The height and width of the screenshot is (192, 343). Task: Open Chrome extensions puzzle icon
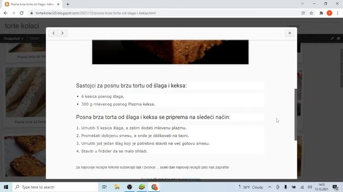pyautogui.click(x=321, y=13)
